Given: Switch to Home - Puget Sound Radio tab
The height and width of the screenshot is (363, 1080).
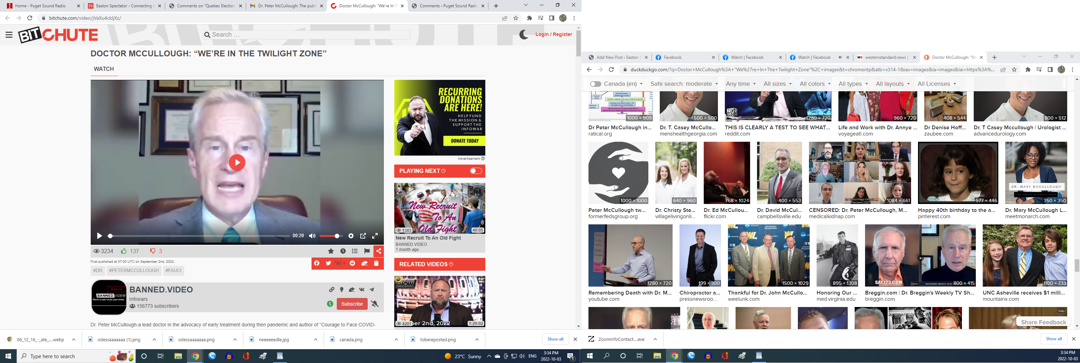Looking at the screenshot, I should click(40, 6).
